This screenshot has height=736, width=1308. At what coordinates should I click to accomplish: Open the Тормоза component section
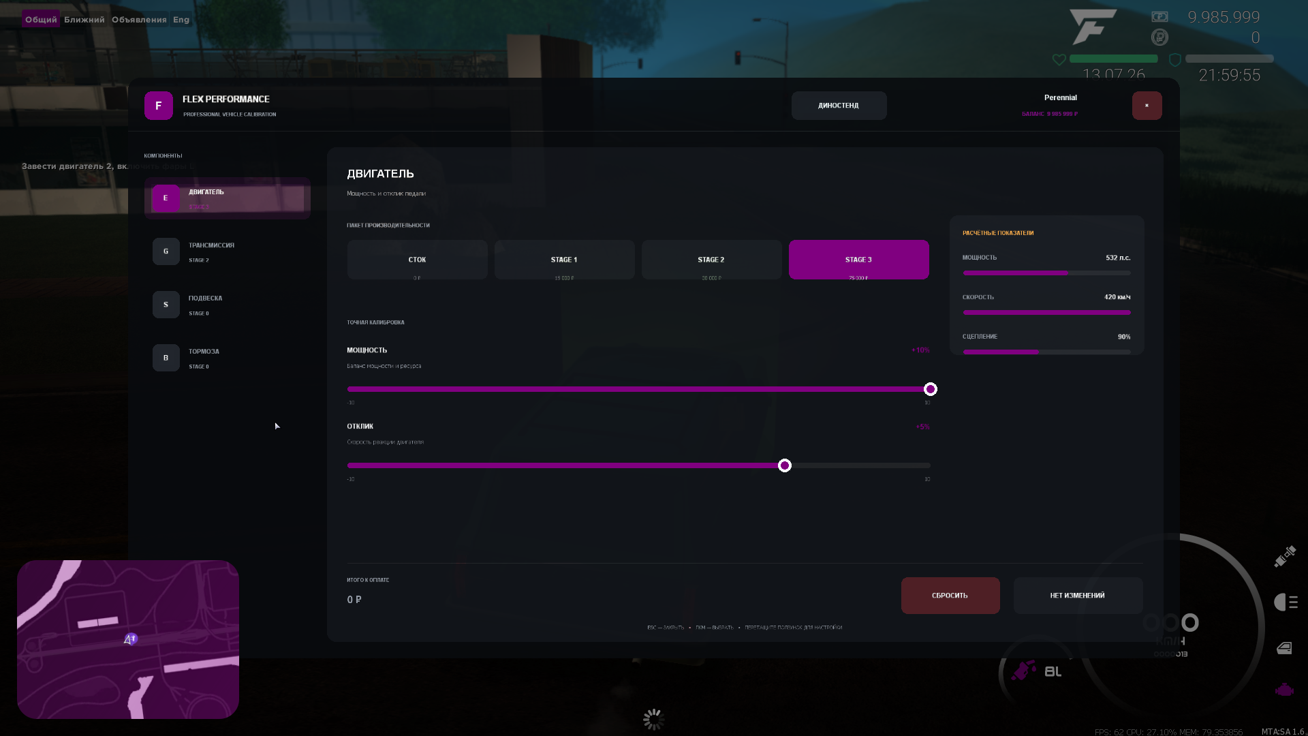228,358
